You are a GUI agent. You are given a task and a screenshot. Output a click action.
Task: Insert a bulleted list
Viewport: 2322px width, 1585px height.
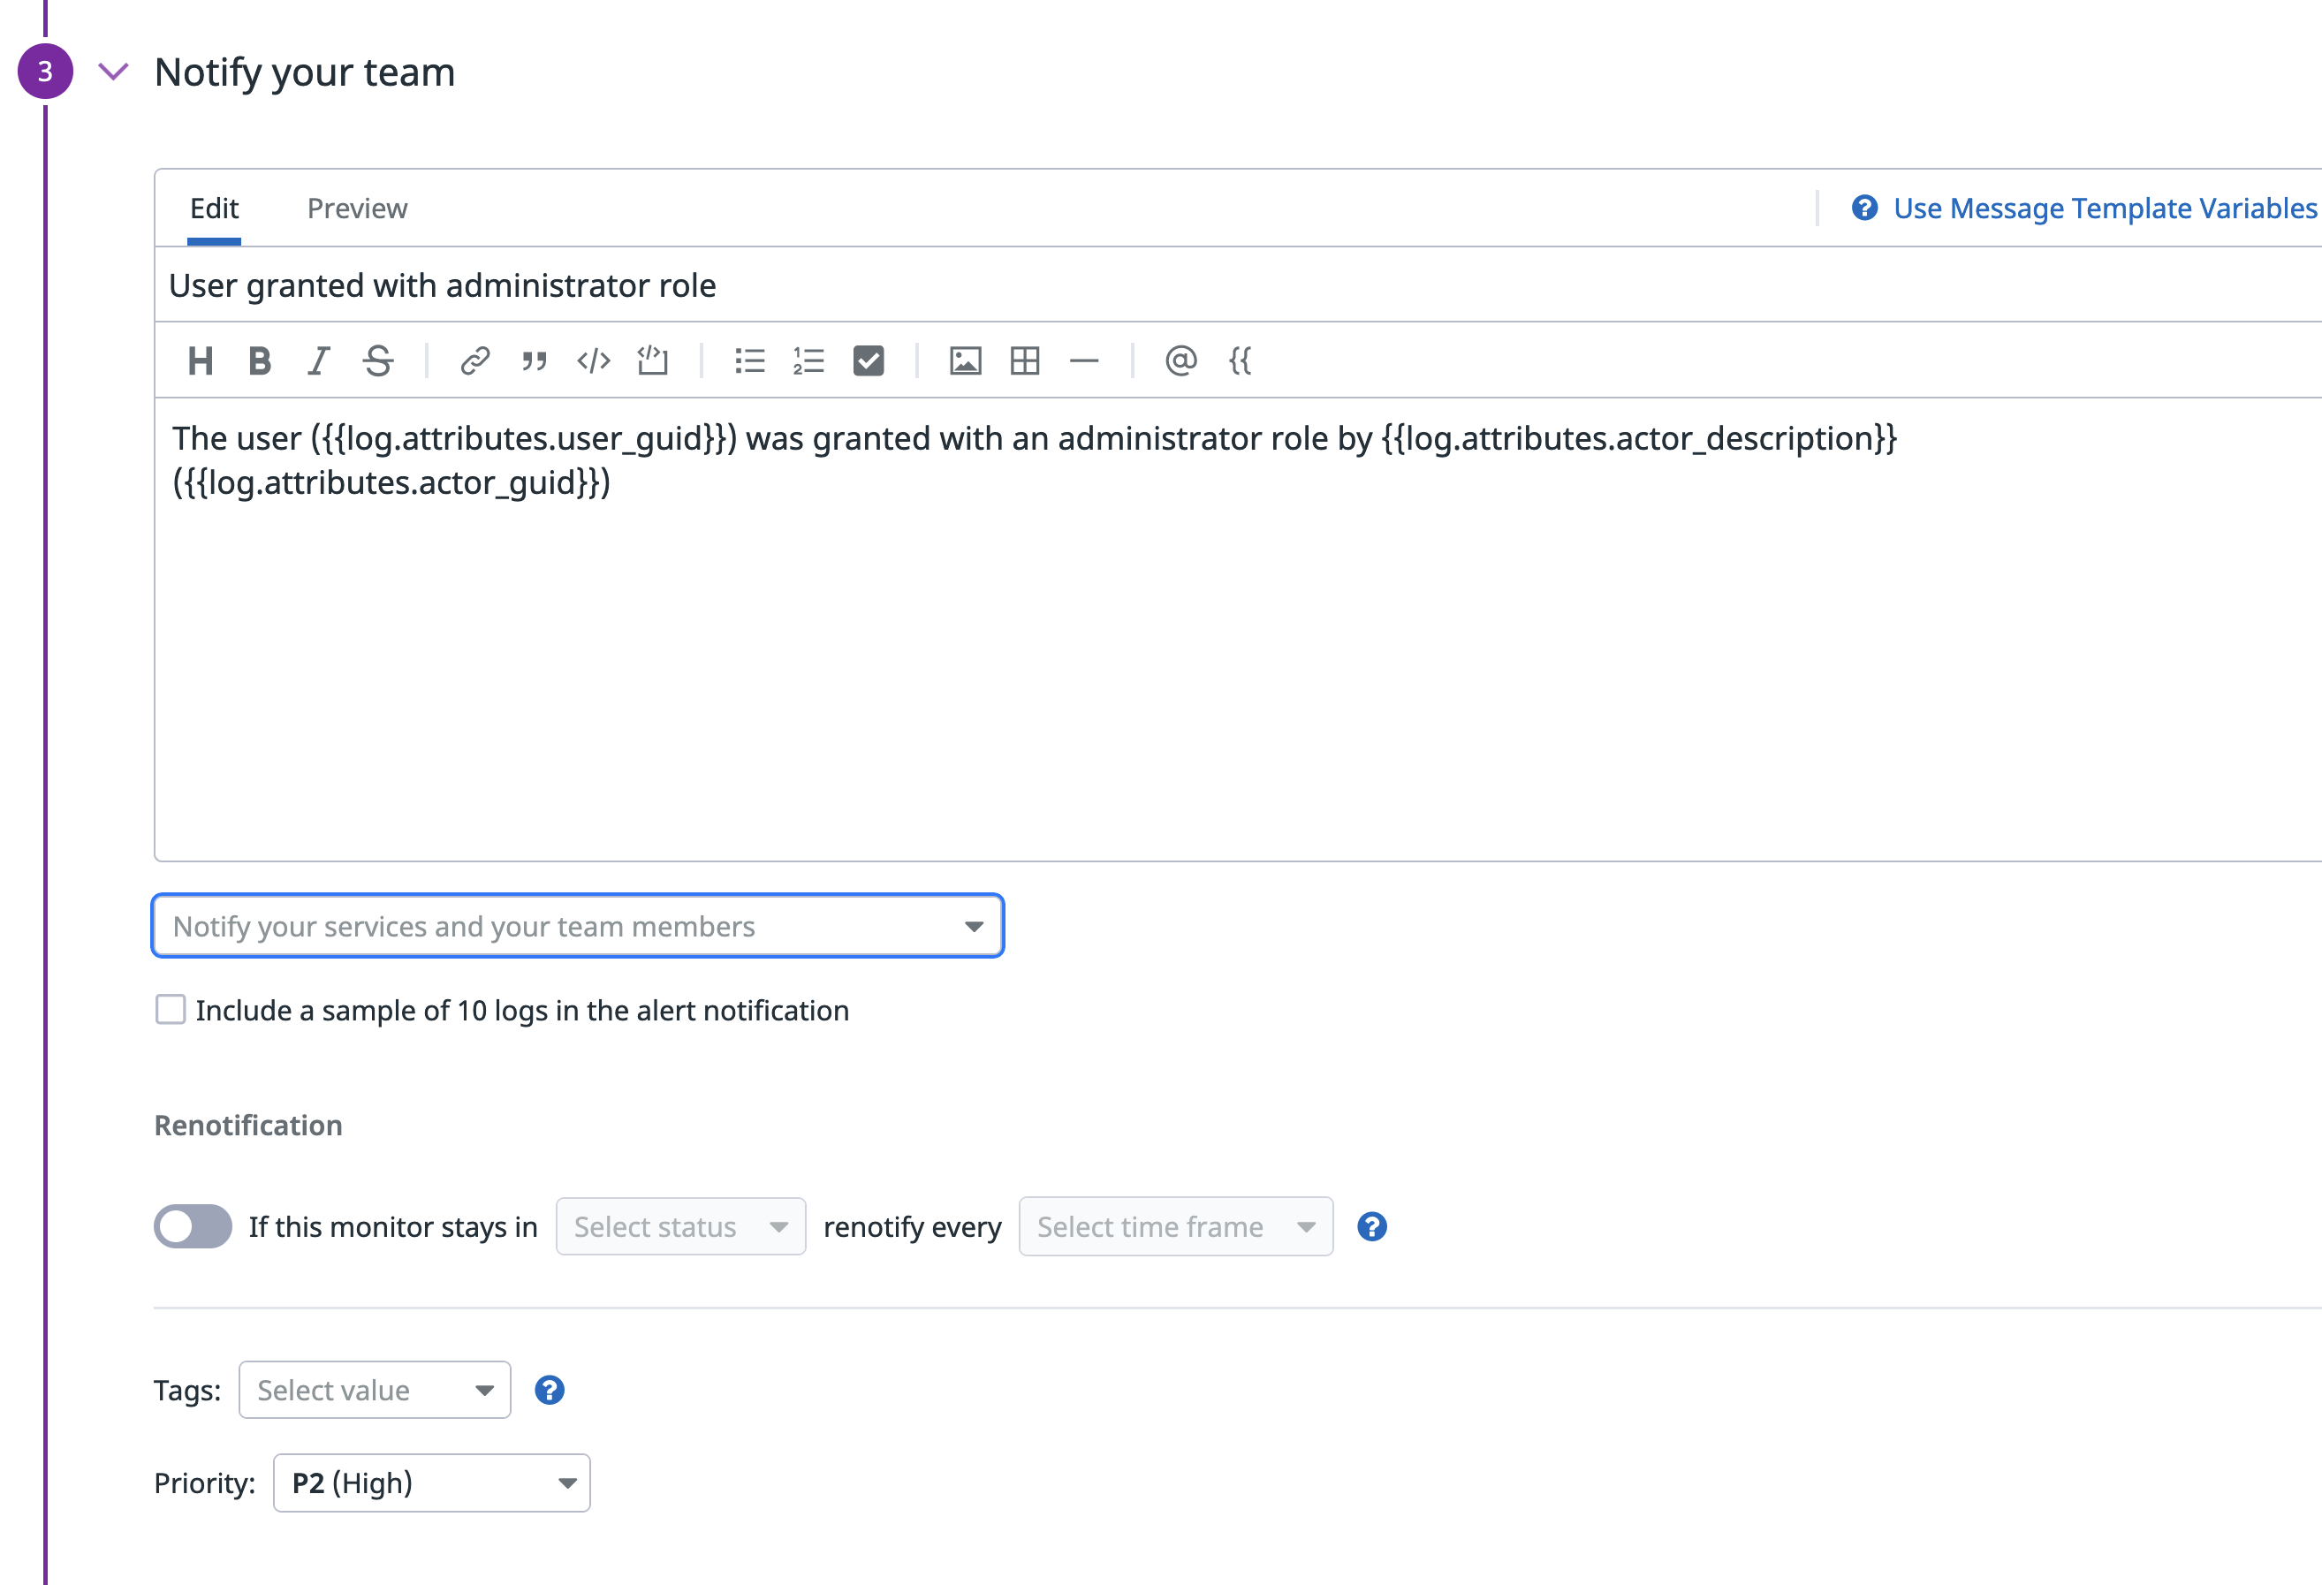(x=749, y=360)
